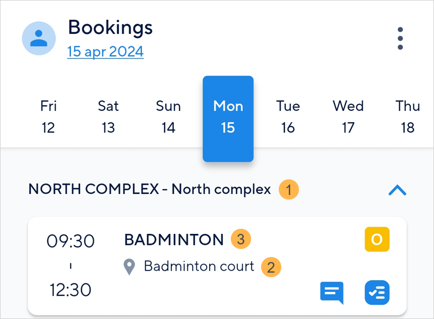
Task: Open the BADMINTON booking title
Action: pyautogui.click(x=174, y=240)
